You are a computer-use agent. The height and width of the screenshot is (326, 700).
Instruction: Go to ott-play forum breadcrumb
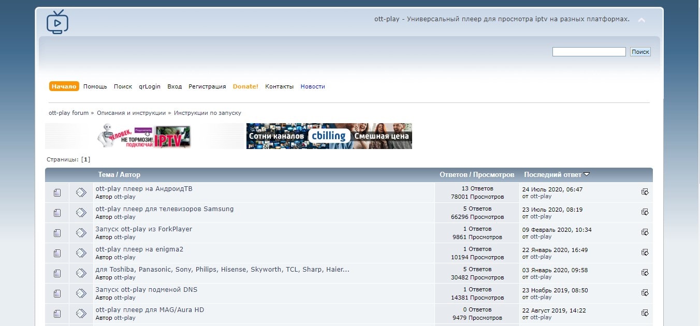tap(69, 113)
